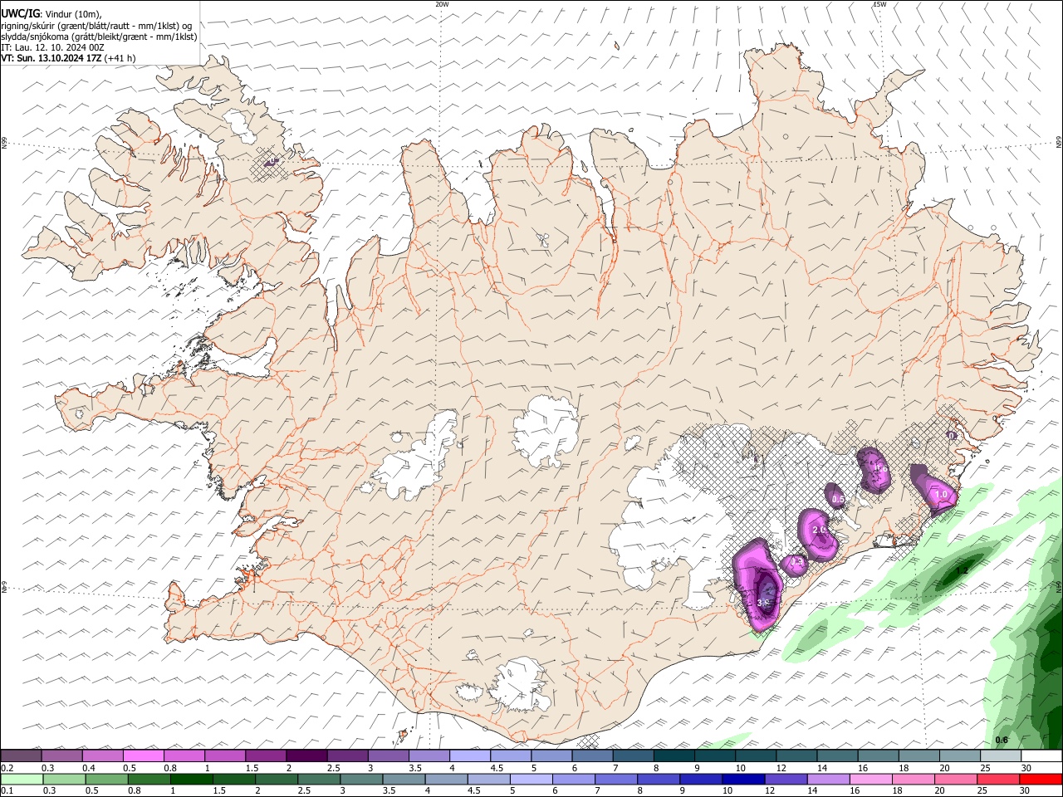Click the rain-scale swatch between 2 and 2.5
This screenshot has height=797, width=1063.
pos(277,779)
